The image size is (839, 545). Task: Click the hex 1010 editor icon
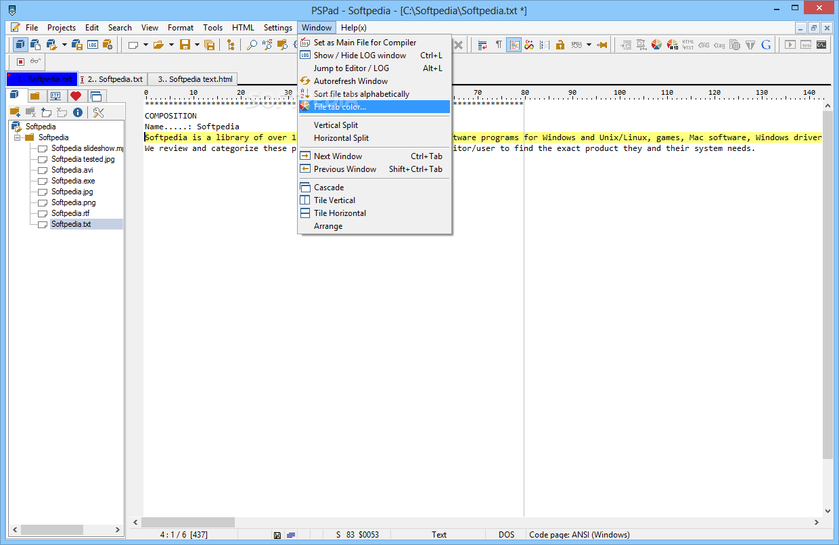coord(806,45)
